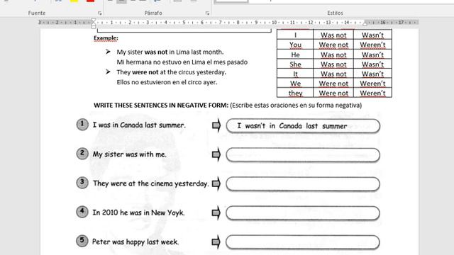
Task: Select the first line indent marker on ruler
Action: coord(94,21)
